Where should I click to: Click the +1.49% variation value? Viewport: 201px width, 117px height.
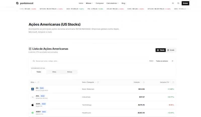171,89
